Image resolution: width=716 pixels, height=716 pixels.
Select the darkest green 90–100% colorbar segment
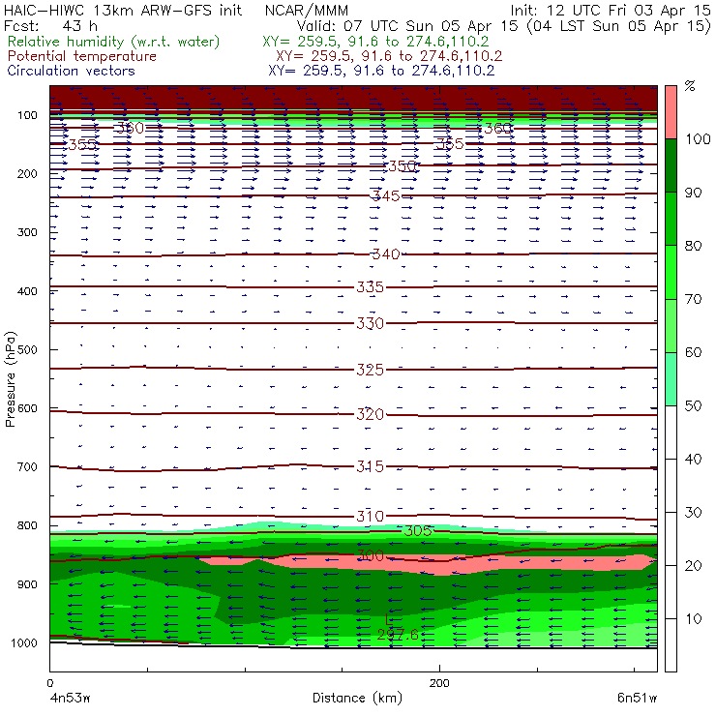[x=671, y=165]
